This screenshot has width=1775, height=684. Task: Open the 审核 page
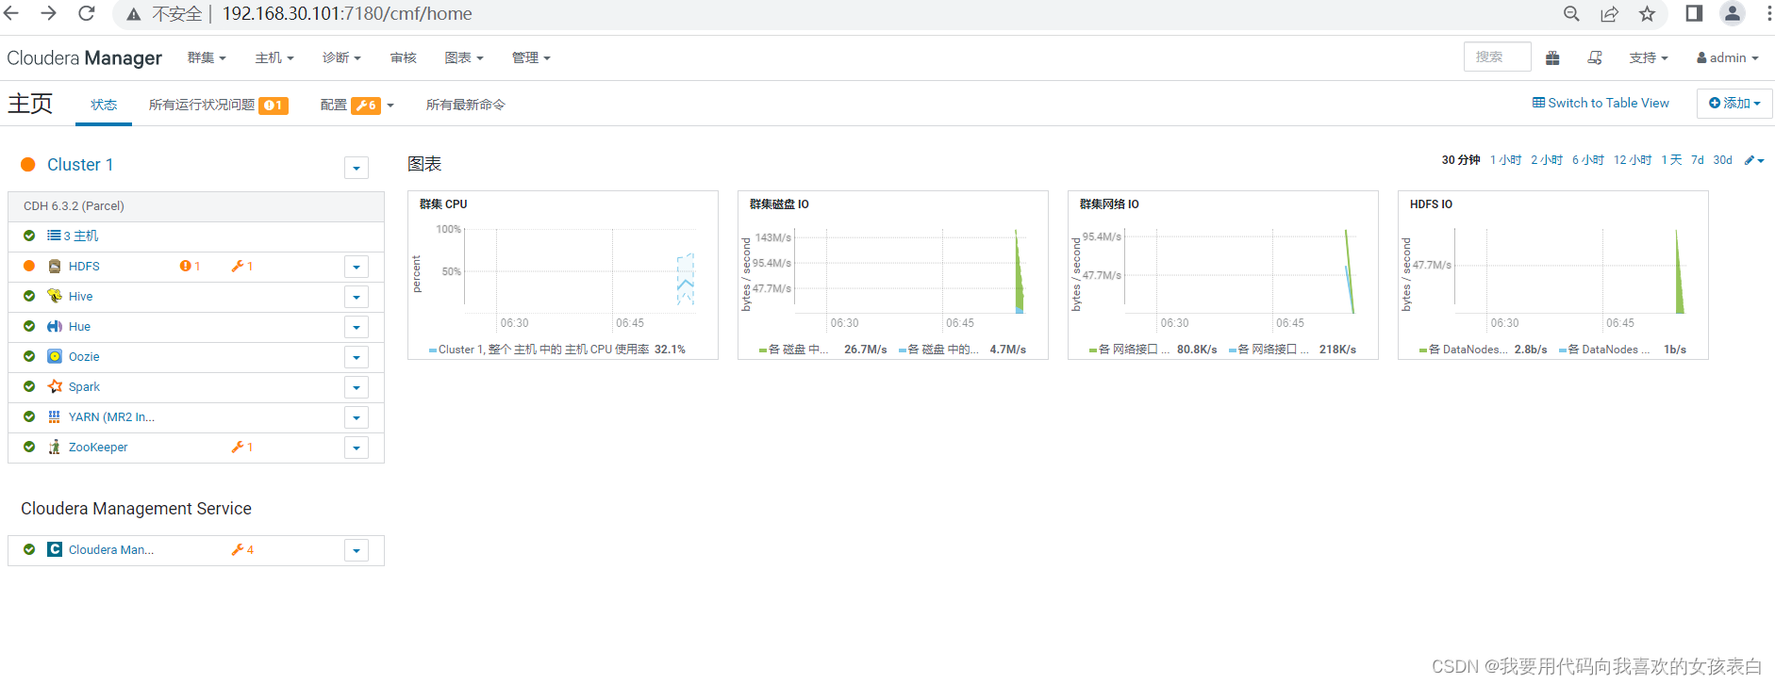click(x=404, y=58)
